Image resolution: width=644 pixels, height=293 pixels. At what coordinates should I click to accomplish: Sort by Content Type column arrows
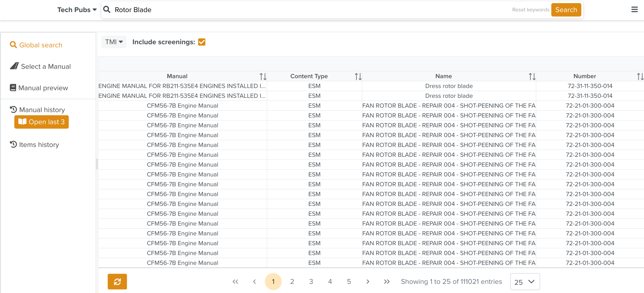point(358,76)
